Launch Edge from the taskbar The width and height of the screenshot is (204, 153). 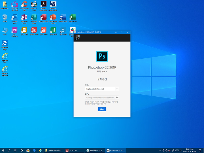(x=34, y=150)
